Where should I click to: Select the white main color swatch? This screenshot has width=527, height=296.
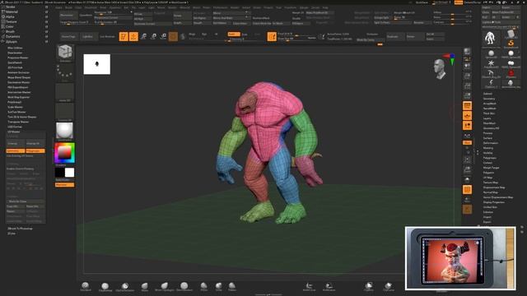coord(69,173)
